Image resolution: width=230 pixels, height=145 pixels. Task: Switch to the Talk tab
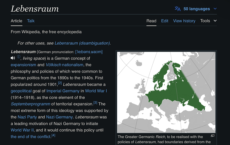pyautogui.click(x=31, y=21)
